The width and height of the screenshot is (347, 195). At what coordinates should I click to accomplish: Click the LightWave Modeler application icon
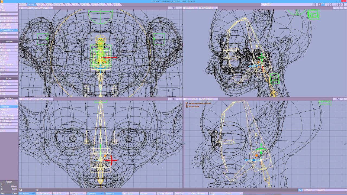click(x=2, y=1)
